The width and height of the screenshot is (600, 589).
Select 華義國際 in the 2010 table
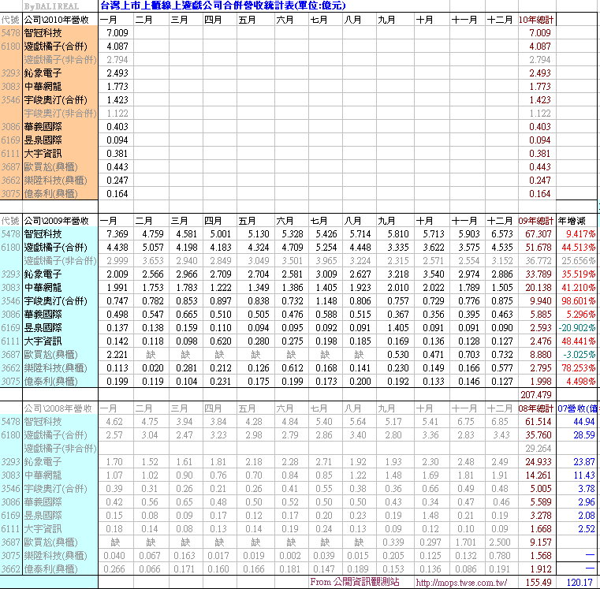coord(43,127)
